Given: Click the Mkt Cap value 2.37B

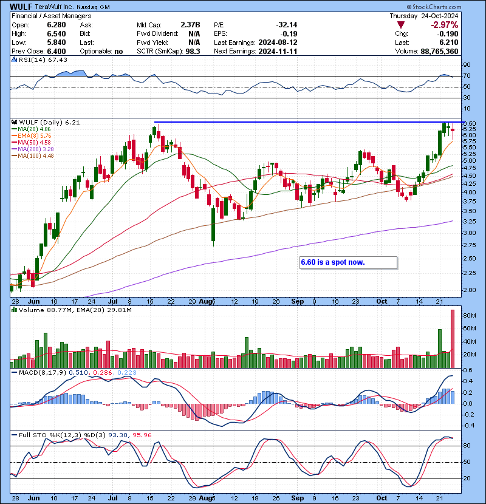Looking at the screenshot, I should pyautogui.click(x=190, y=25).
